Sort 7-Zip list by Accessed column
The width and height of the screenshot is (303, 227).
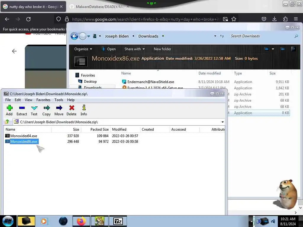click(185, 129)
